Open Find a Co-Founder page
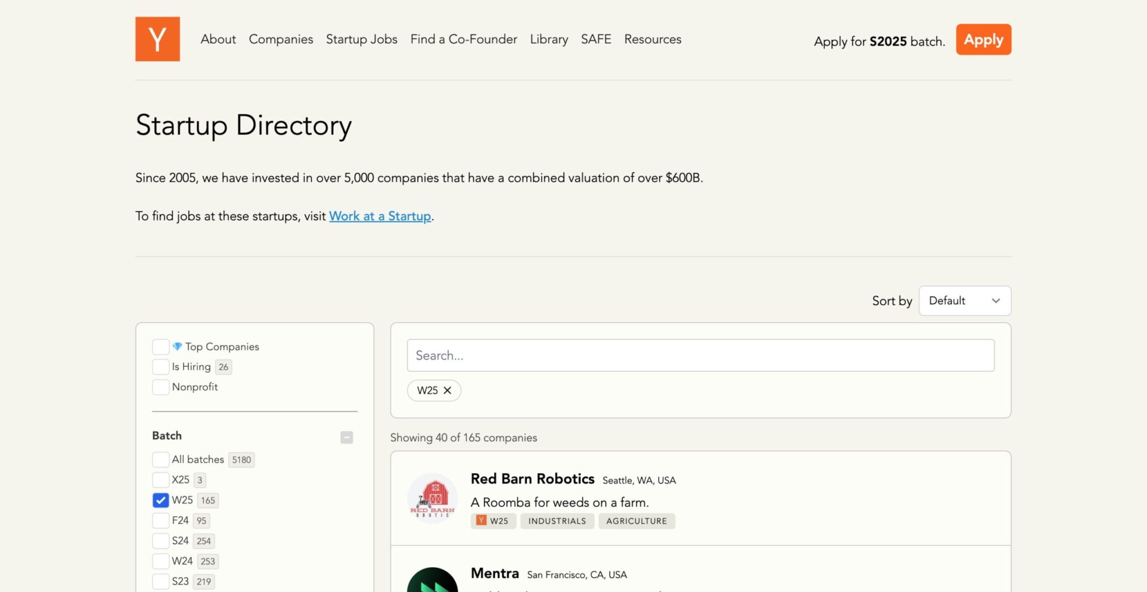Screen dimensions: 1147x592 coord(463,39)
